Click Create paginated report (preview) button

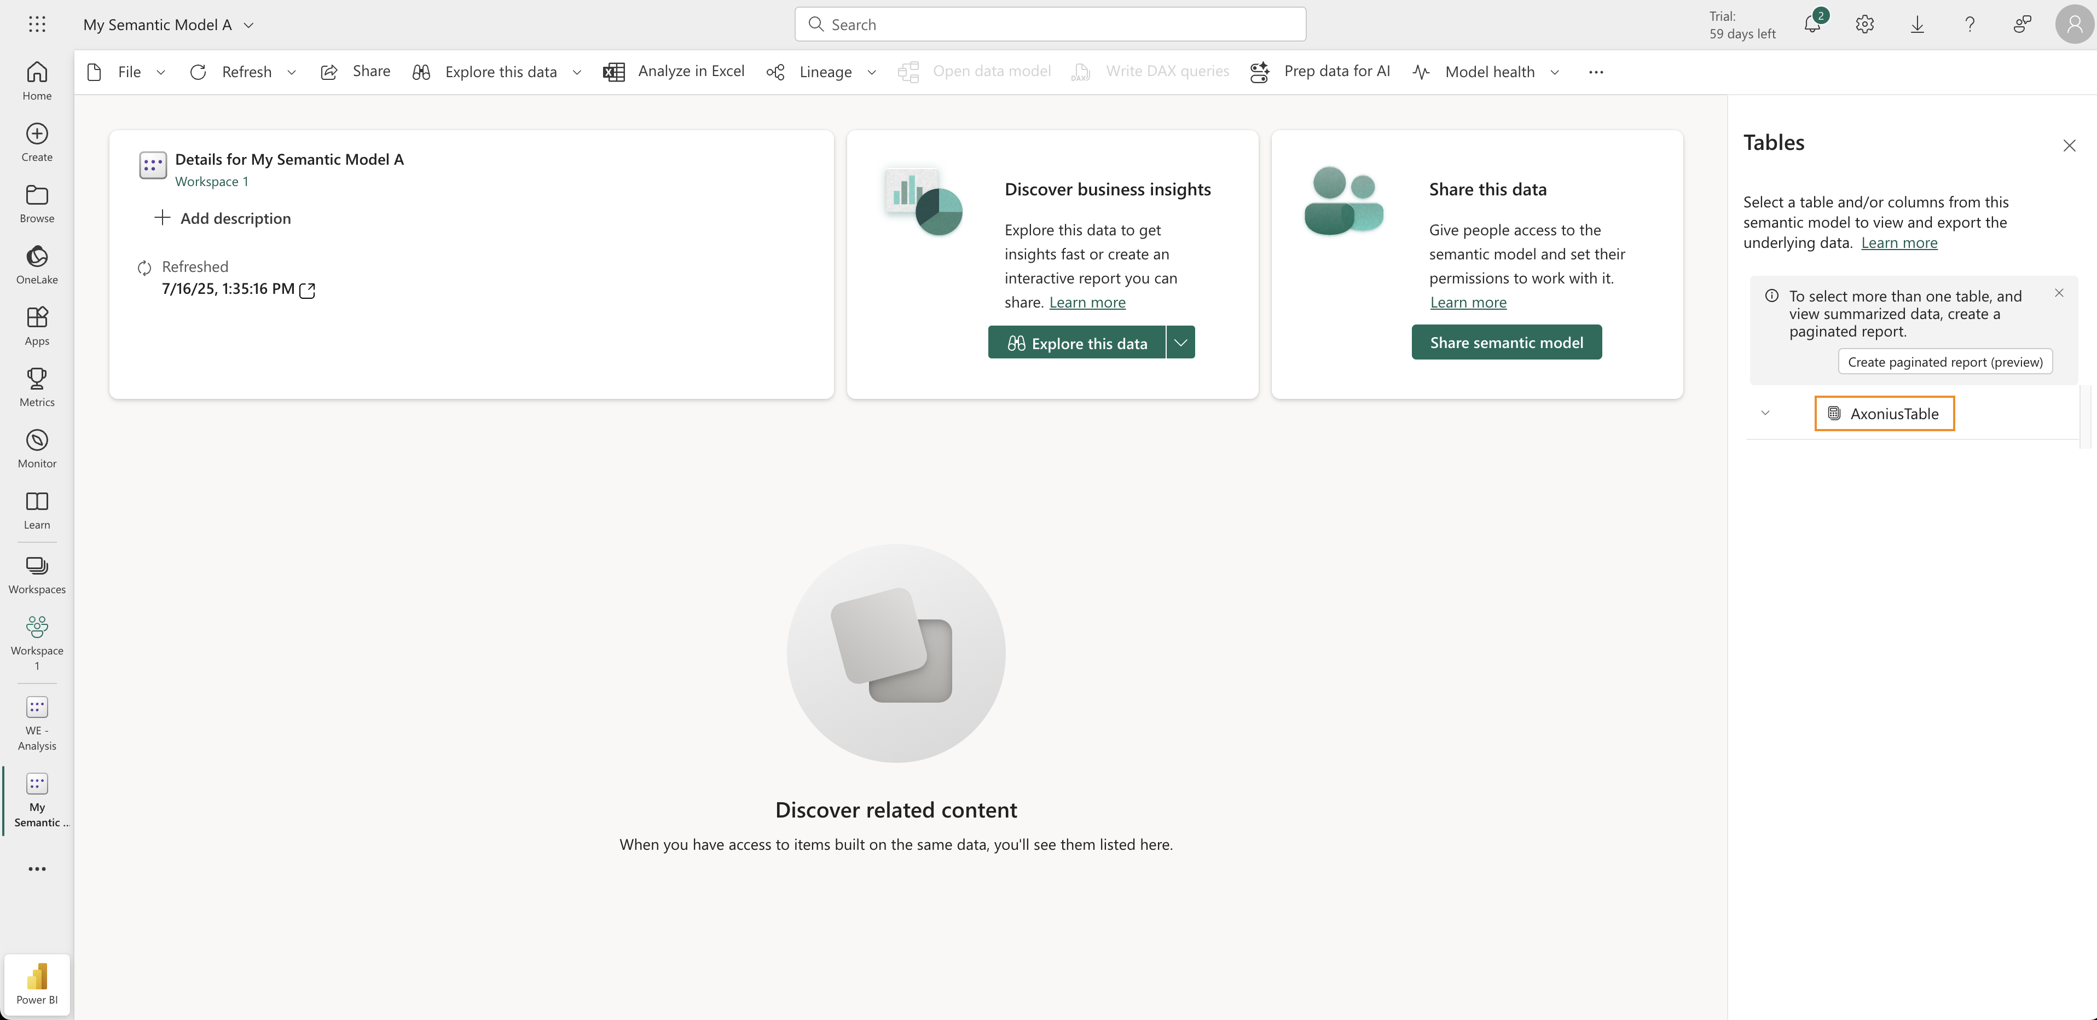point(1945,362)
